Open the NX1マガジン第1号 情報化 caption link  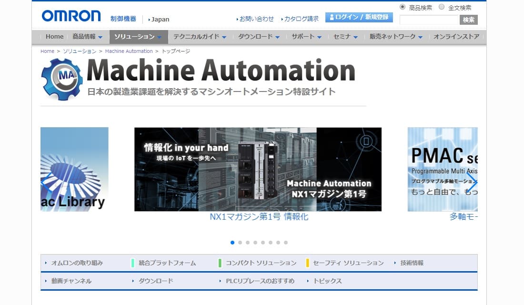click(259, 217)
